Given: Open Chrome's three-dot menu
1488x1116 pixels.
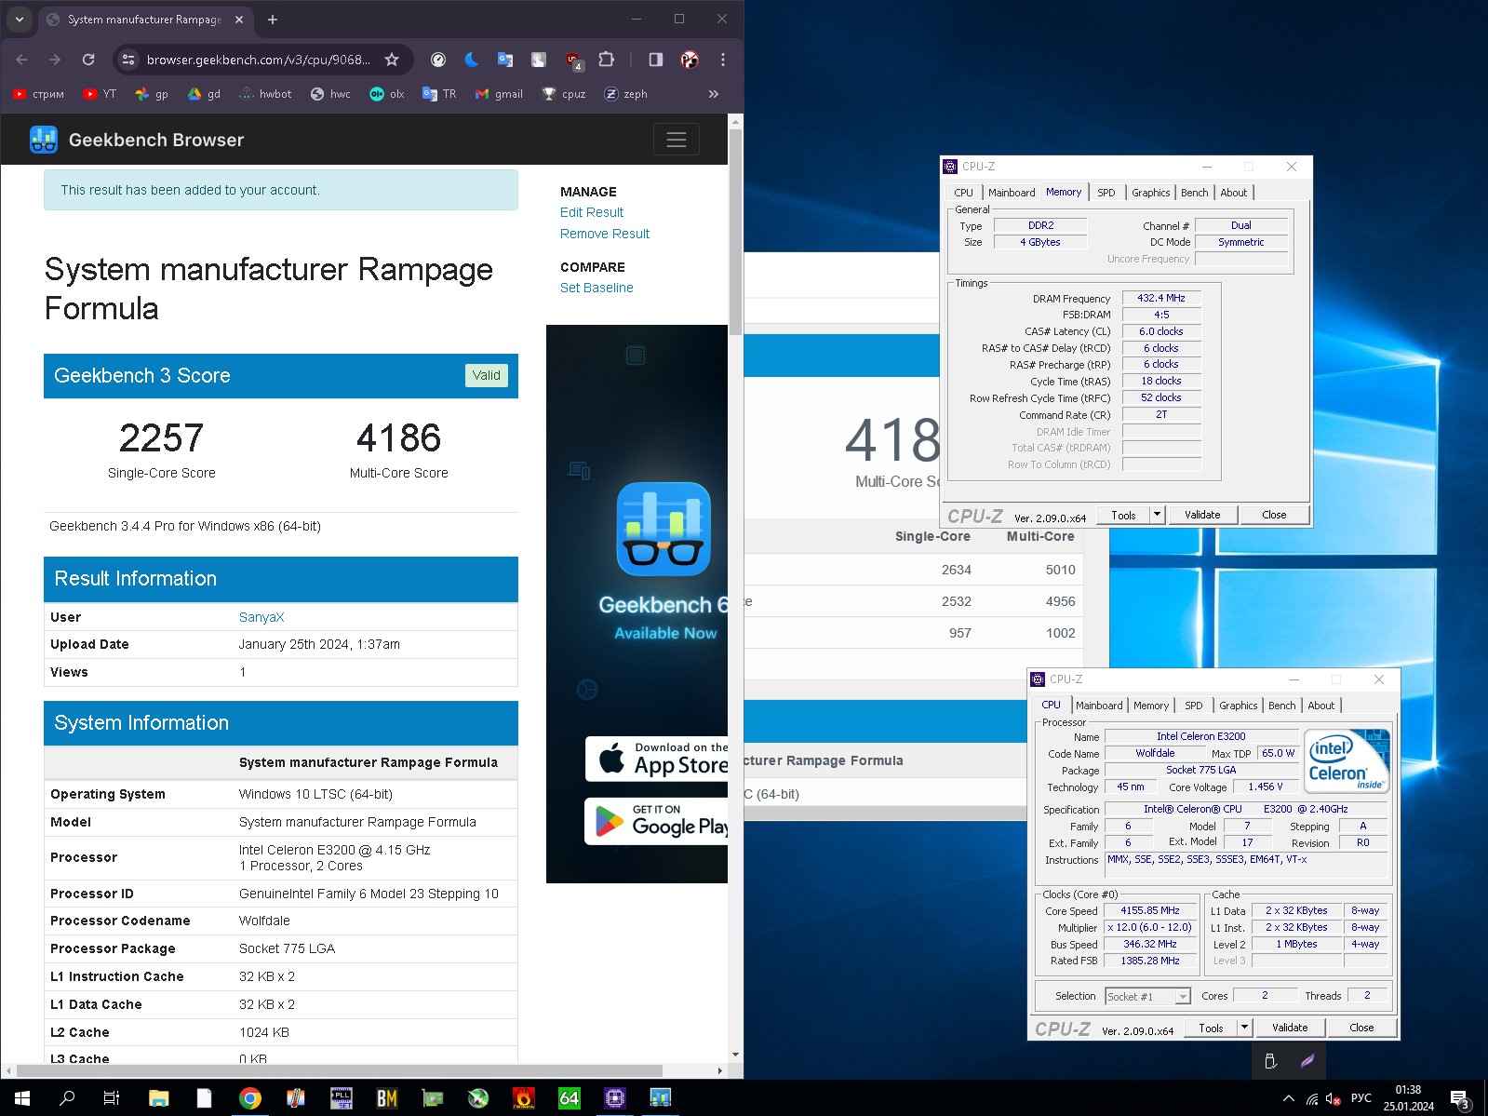Looking at the screenshot, I should tap(723, 60).
